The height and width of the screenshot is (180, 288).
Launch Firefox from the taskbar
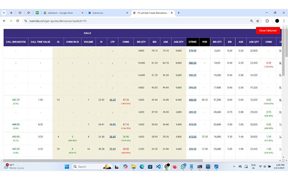175,166
